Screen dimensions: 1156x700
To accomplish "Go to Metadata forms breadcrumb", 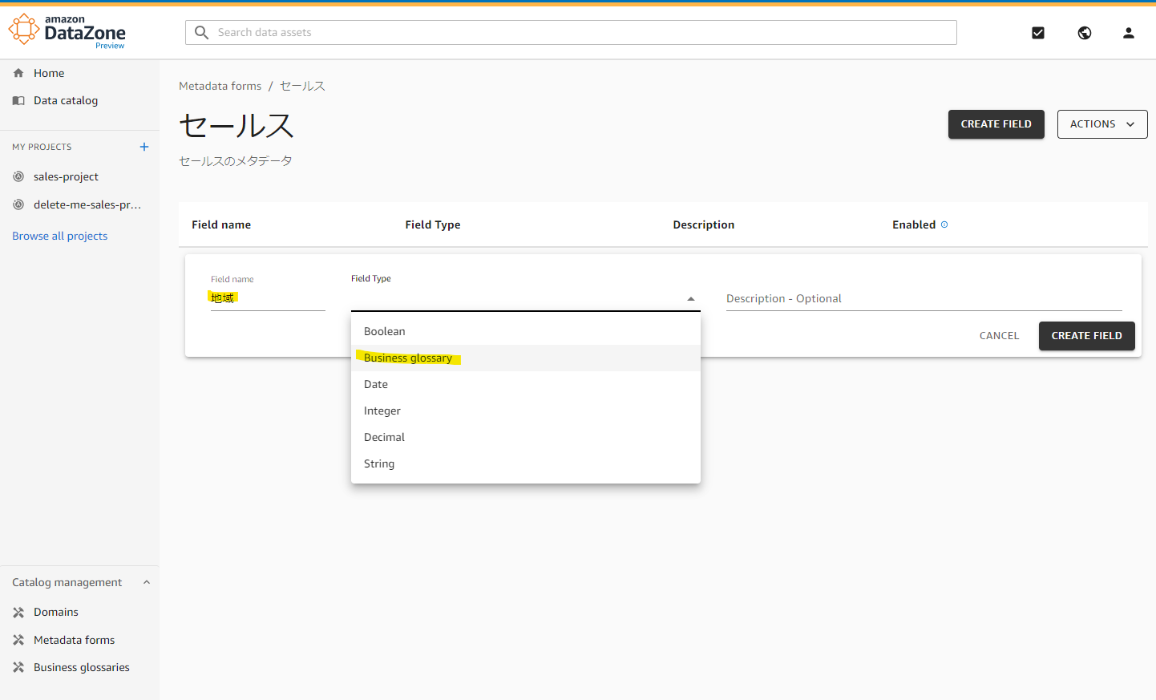I will coord(220,86).
